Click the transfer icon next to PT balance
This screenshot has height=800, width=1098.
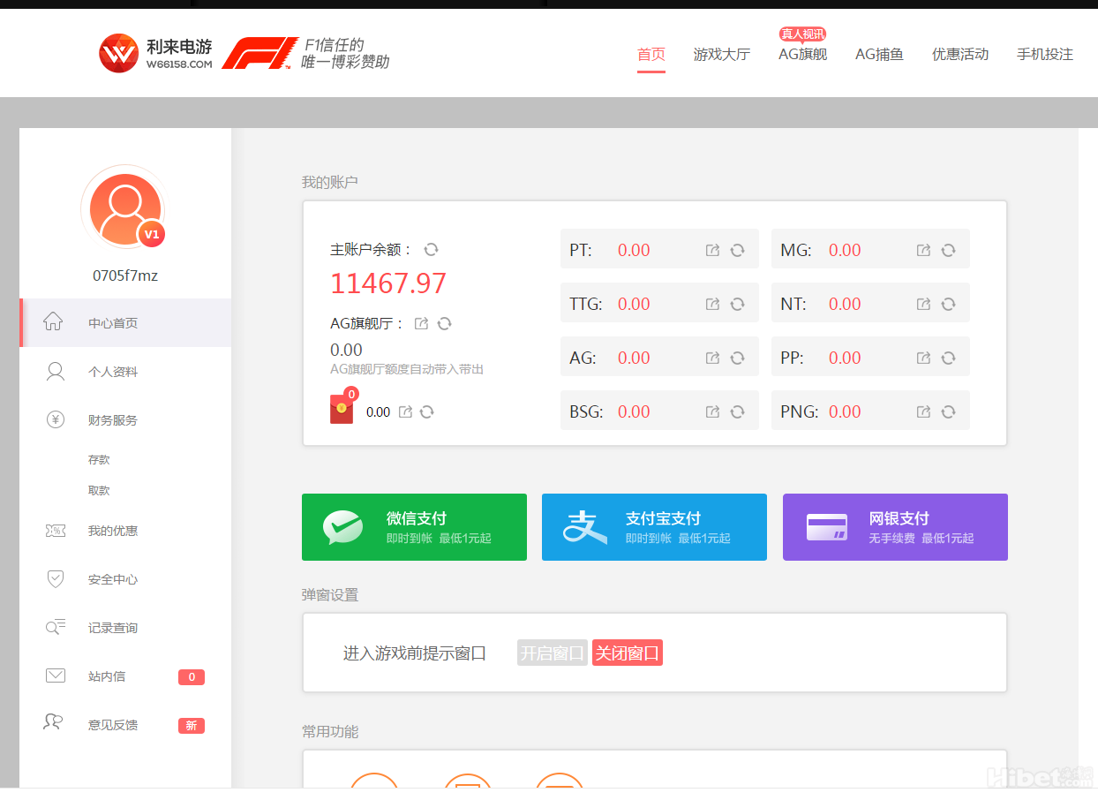[x=712, y=251]
